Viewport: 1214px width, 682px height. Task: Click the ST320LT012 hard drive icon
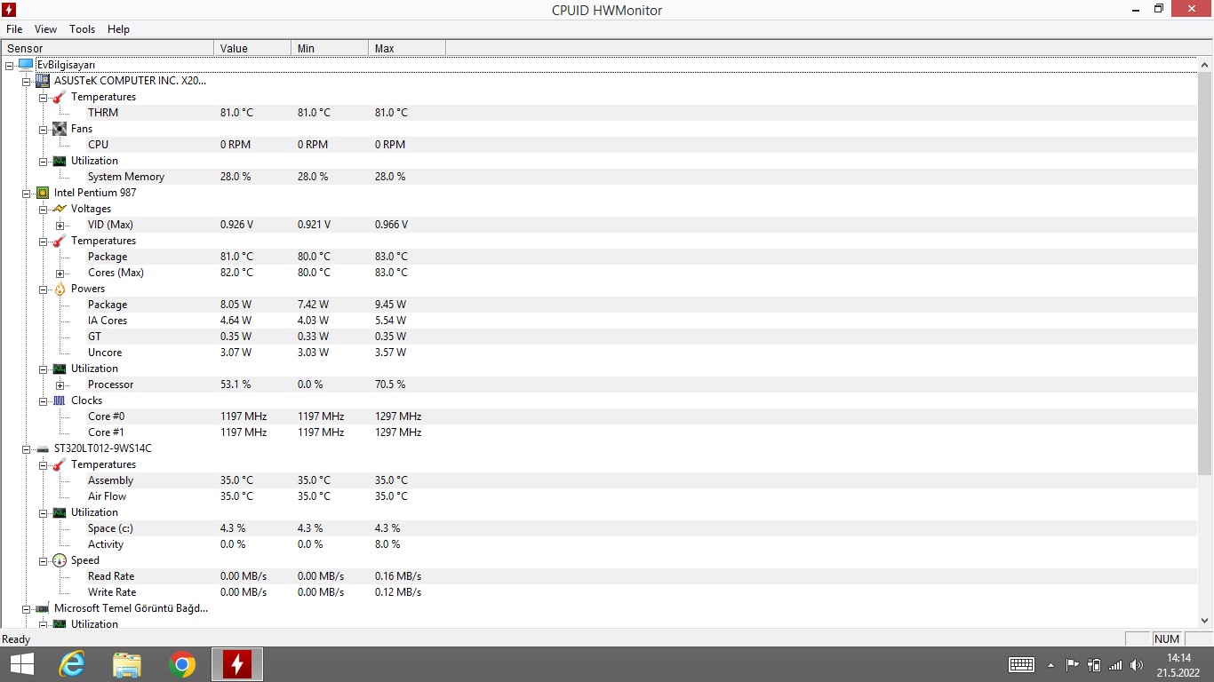click(x=42, y=448)
